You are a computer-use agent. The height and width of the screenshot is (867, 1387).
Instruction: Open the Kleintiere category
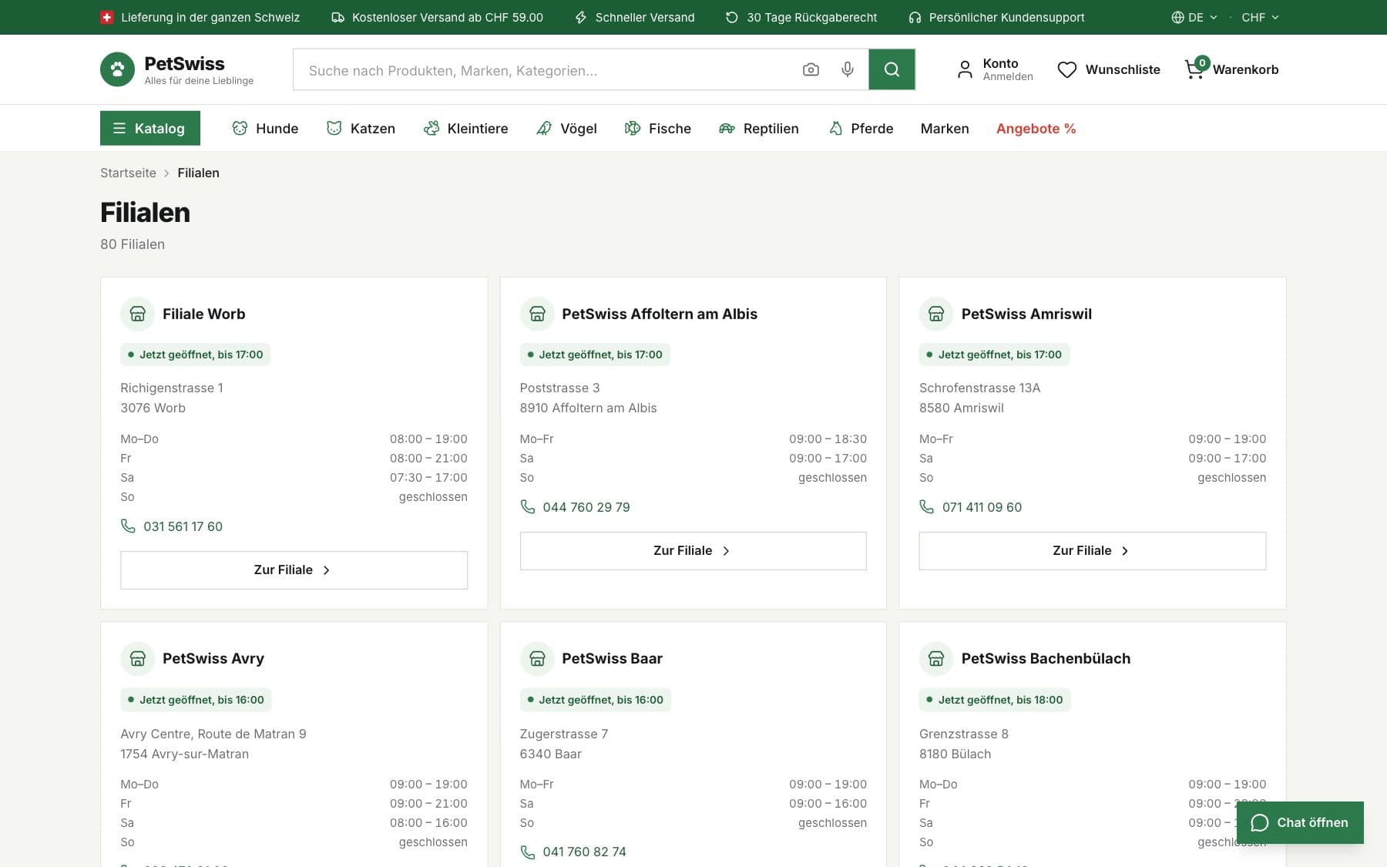(465, 129)
